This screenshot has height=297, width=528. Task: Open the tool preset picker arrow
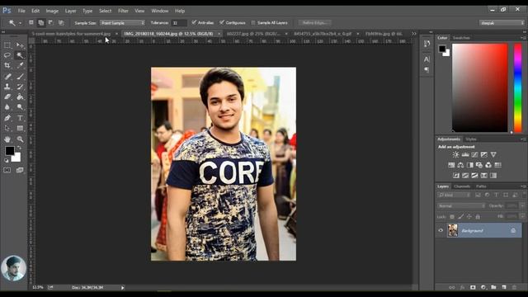20,23
